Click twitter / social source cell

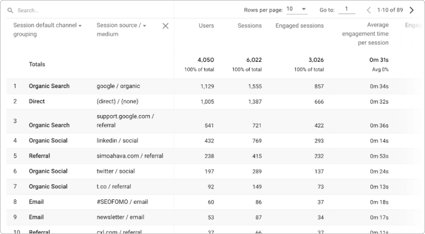pos(115,171)
